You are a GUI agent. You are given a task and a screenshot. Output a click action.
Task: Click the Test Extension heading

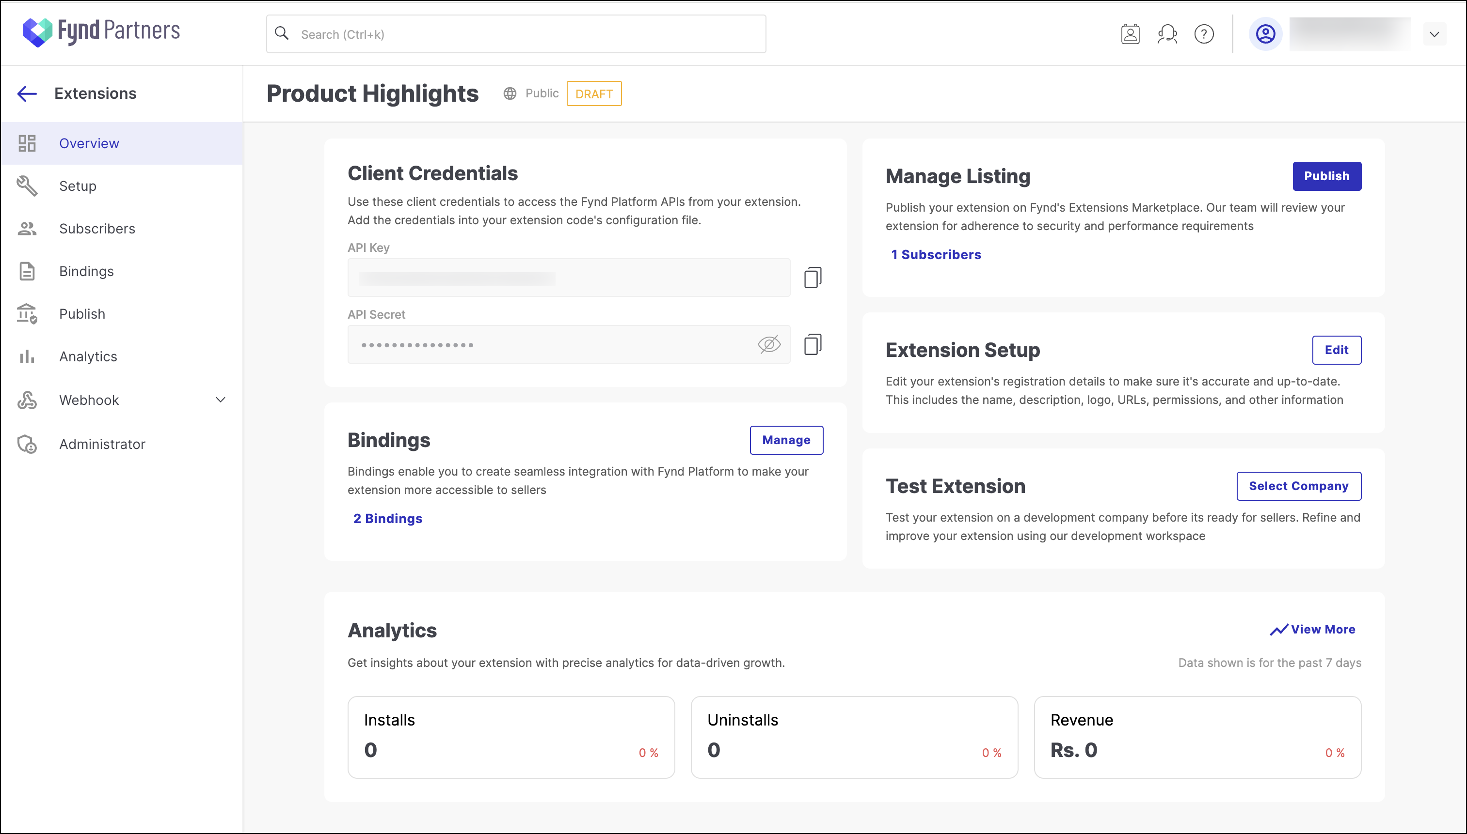click(x=955, y=486)
